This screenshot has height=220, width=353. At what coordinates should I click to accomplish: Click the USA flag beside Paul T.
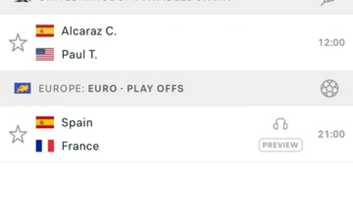click(x=45, y=54)
